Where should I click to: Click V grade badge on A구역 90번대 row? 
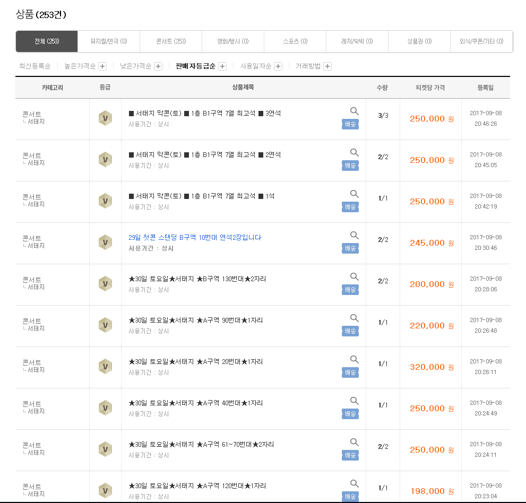105,325
